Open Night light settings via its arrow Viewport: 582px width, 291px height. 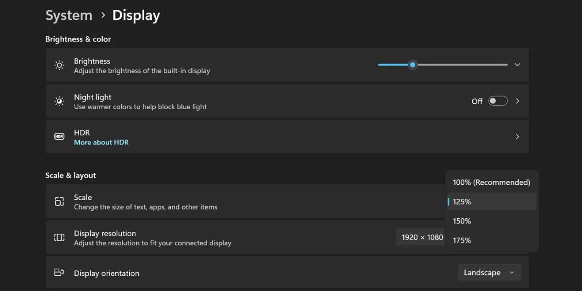click(517, 100)
